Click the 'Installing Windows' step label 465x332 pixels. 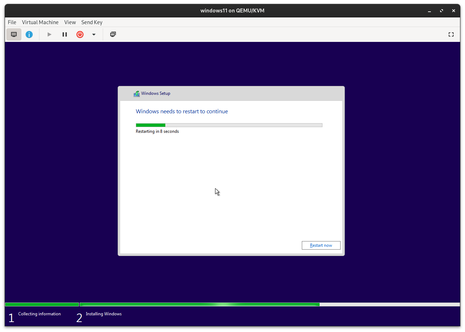click(x=104, y=314)
